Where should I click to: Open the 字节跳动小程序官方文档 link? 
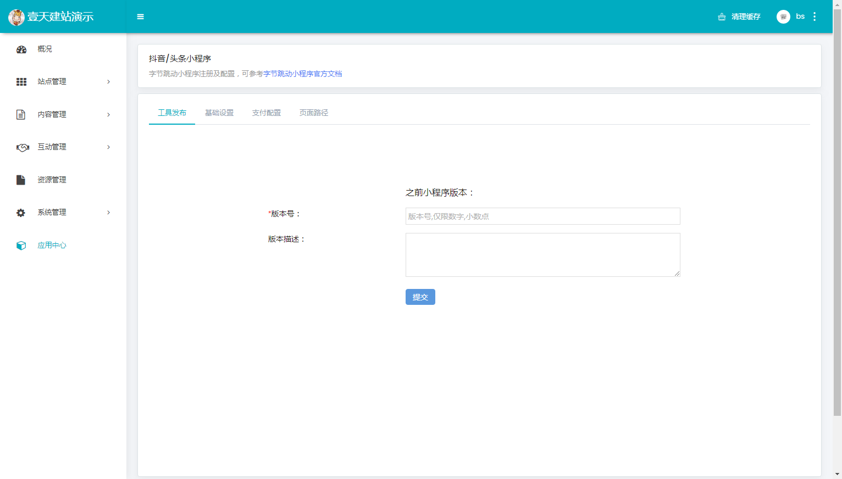(x=302, y=74)
